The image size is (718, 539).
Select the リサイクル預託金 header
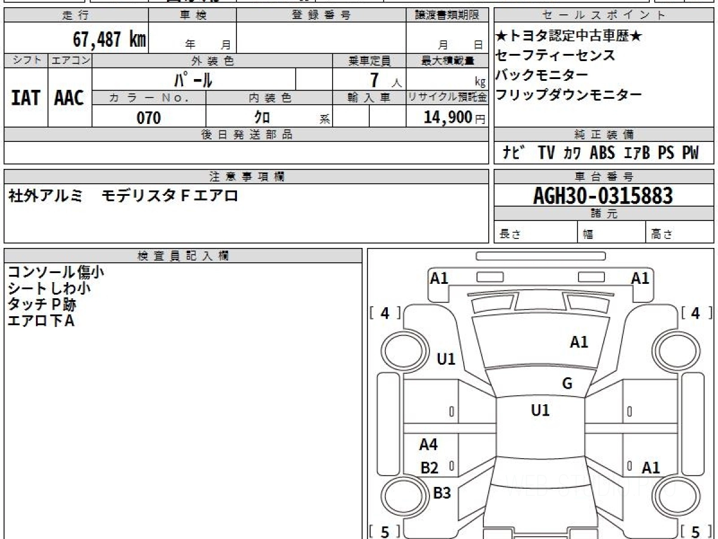coord(448,98)
